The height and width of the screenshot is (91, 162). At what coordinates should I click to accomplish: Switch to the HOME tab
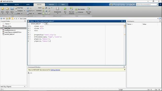tap(6, 5)
